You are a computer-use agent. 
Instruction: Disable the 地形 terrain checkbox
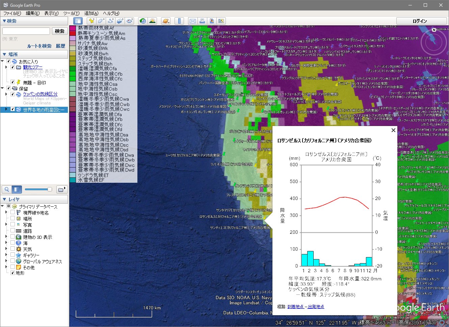click(x=12, y=273)
